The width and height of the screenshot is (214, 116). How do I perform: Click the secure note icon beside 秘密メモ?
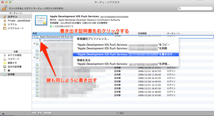tap(5, 63)
